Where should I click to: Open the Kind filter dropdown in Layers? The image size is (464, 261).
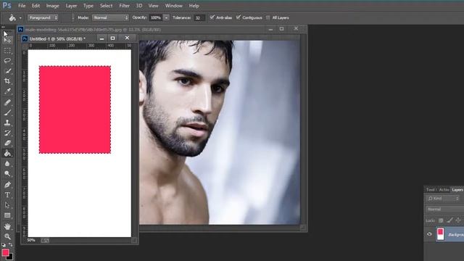(x=443, y=199)
